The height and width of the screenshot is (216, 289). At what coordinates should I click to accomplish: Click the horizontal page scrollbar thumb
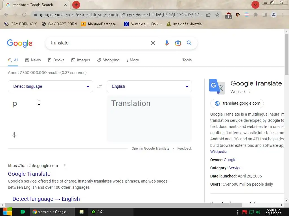[123, 205]
